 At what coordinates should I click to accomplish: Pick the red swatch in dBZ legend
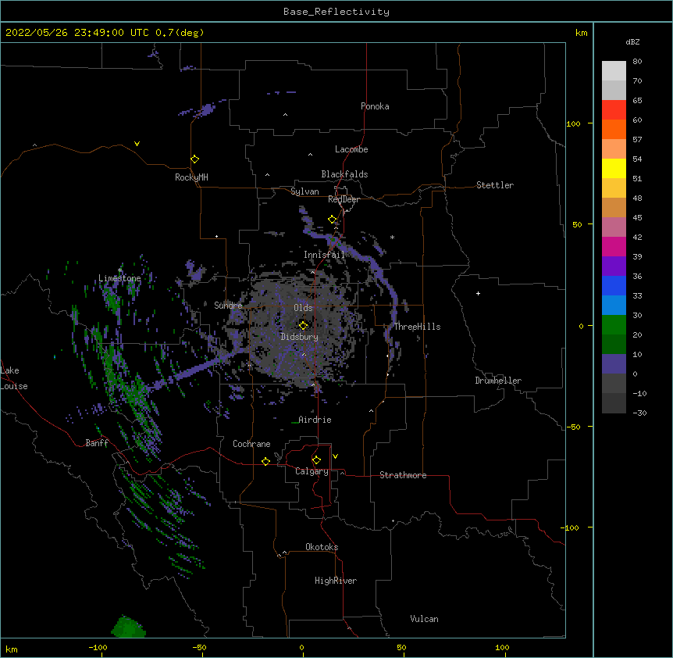click(x=614, y=109)
